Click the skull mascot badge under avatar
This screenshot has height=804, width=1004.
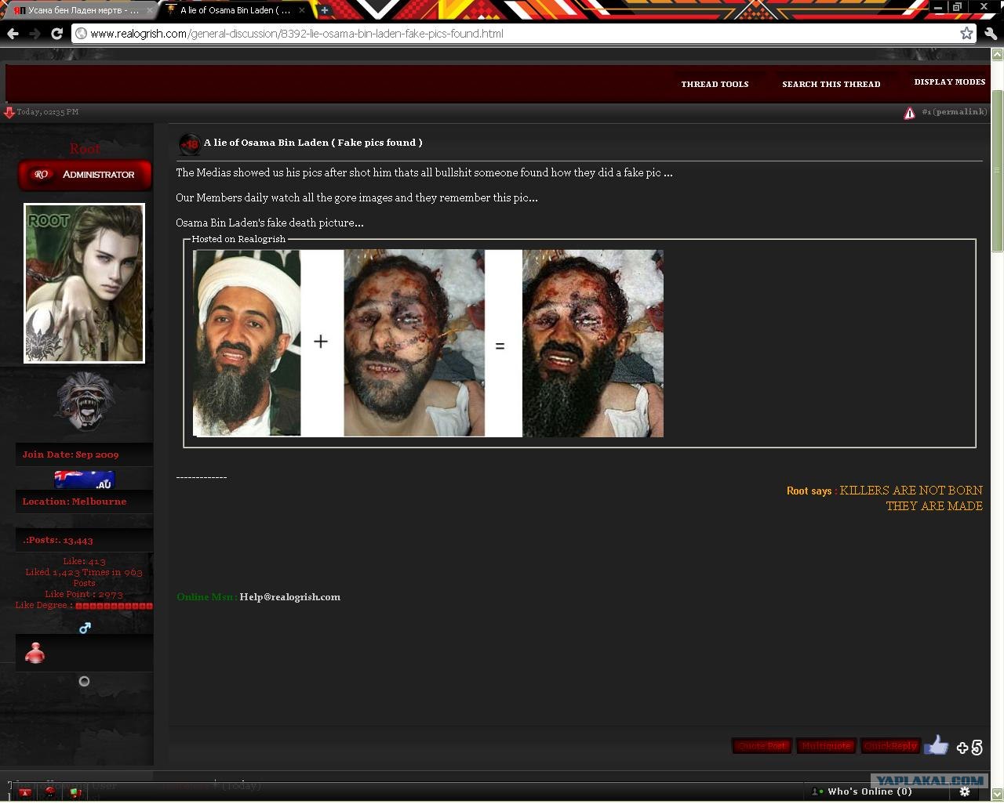pyautogui.click(x=85, y=401)
